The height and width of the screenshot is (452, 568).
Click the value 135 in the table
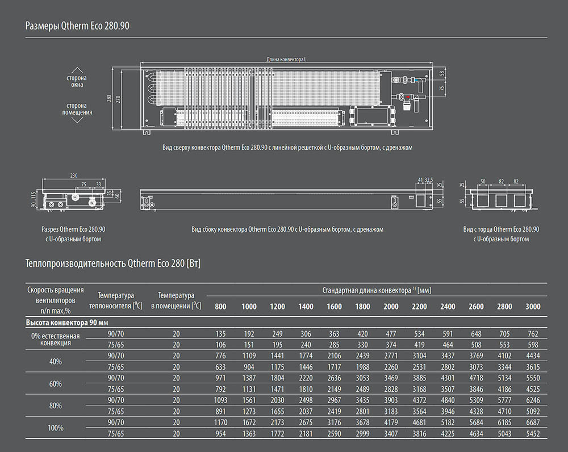220,333
